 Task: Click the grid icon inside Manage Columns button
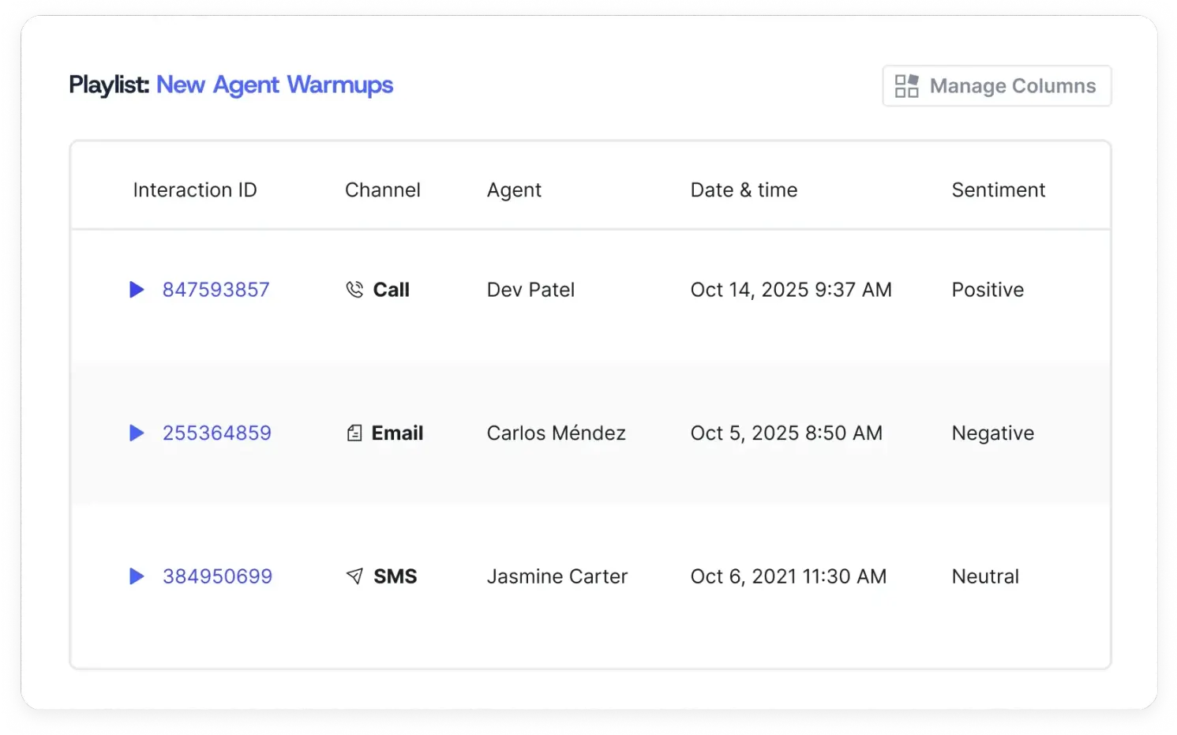click(907, 85)
